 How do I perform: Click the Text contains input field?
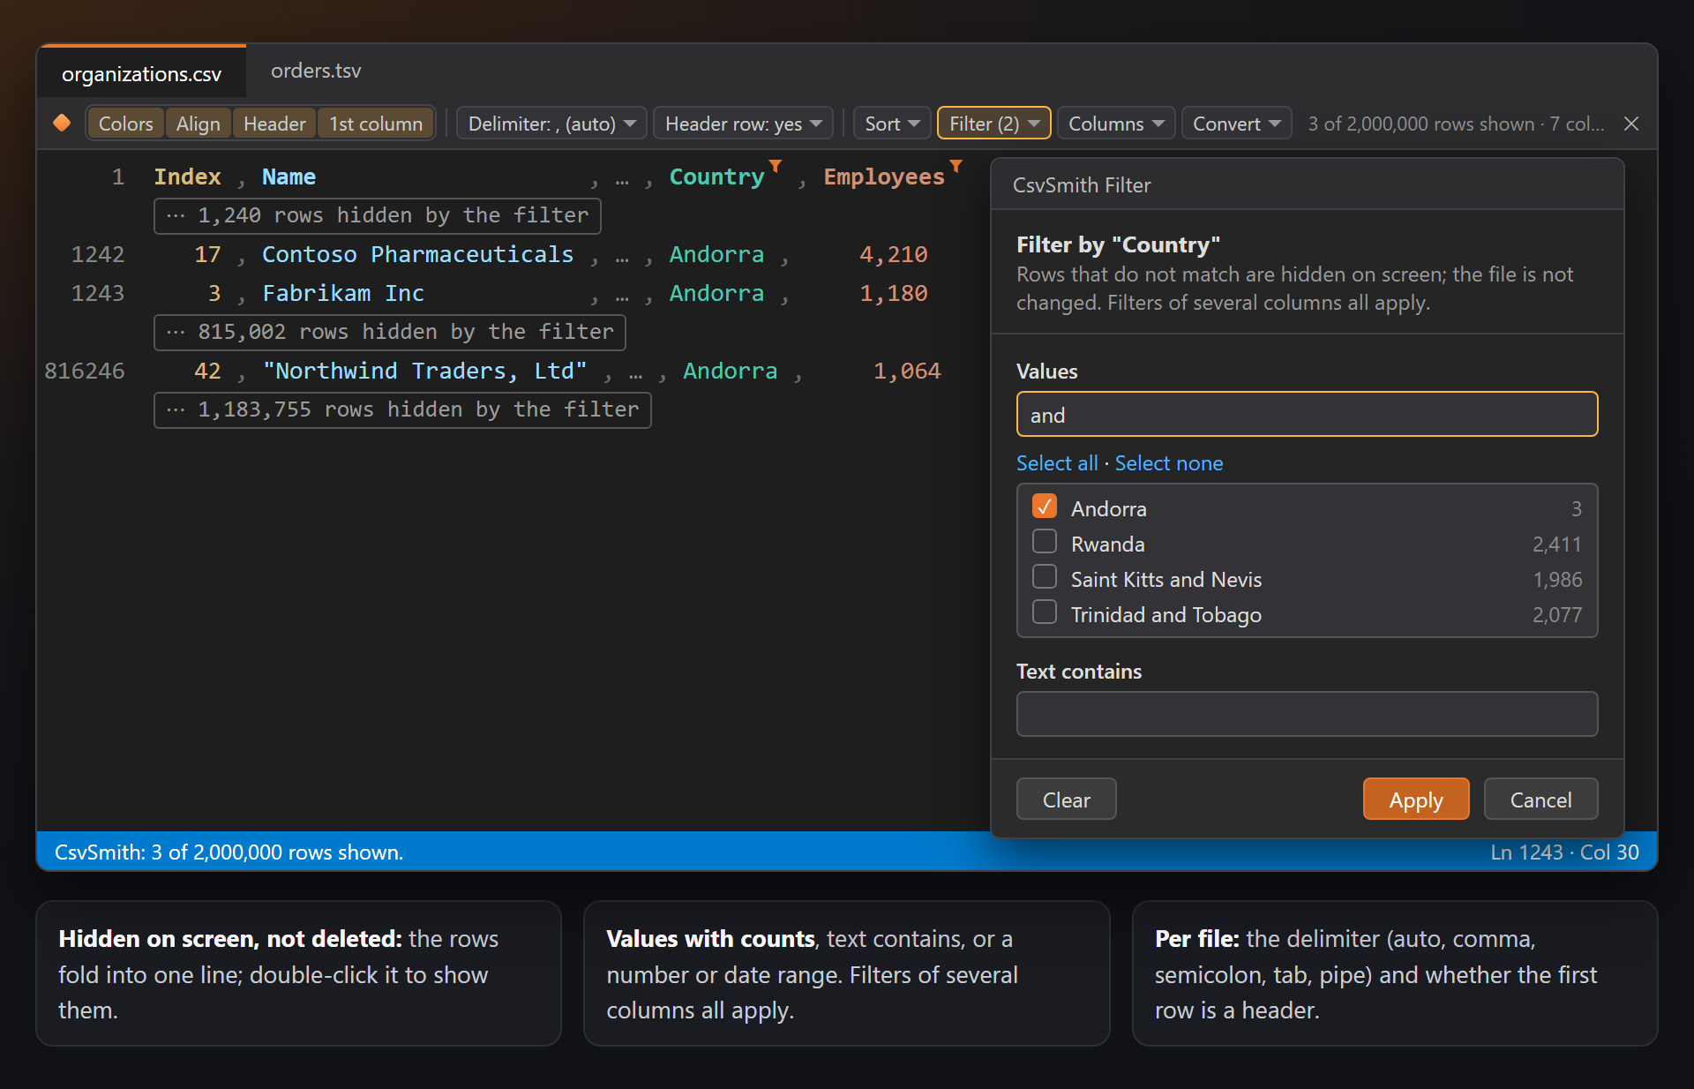tap(1307, 714)
